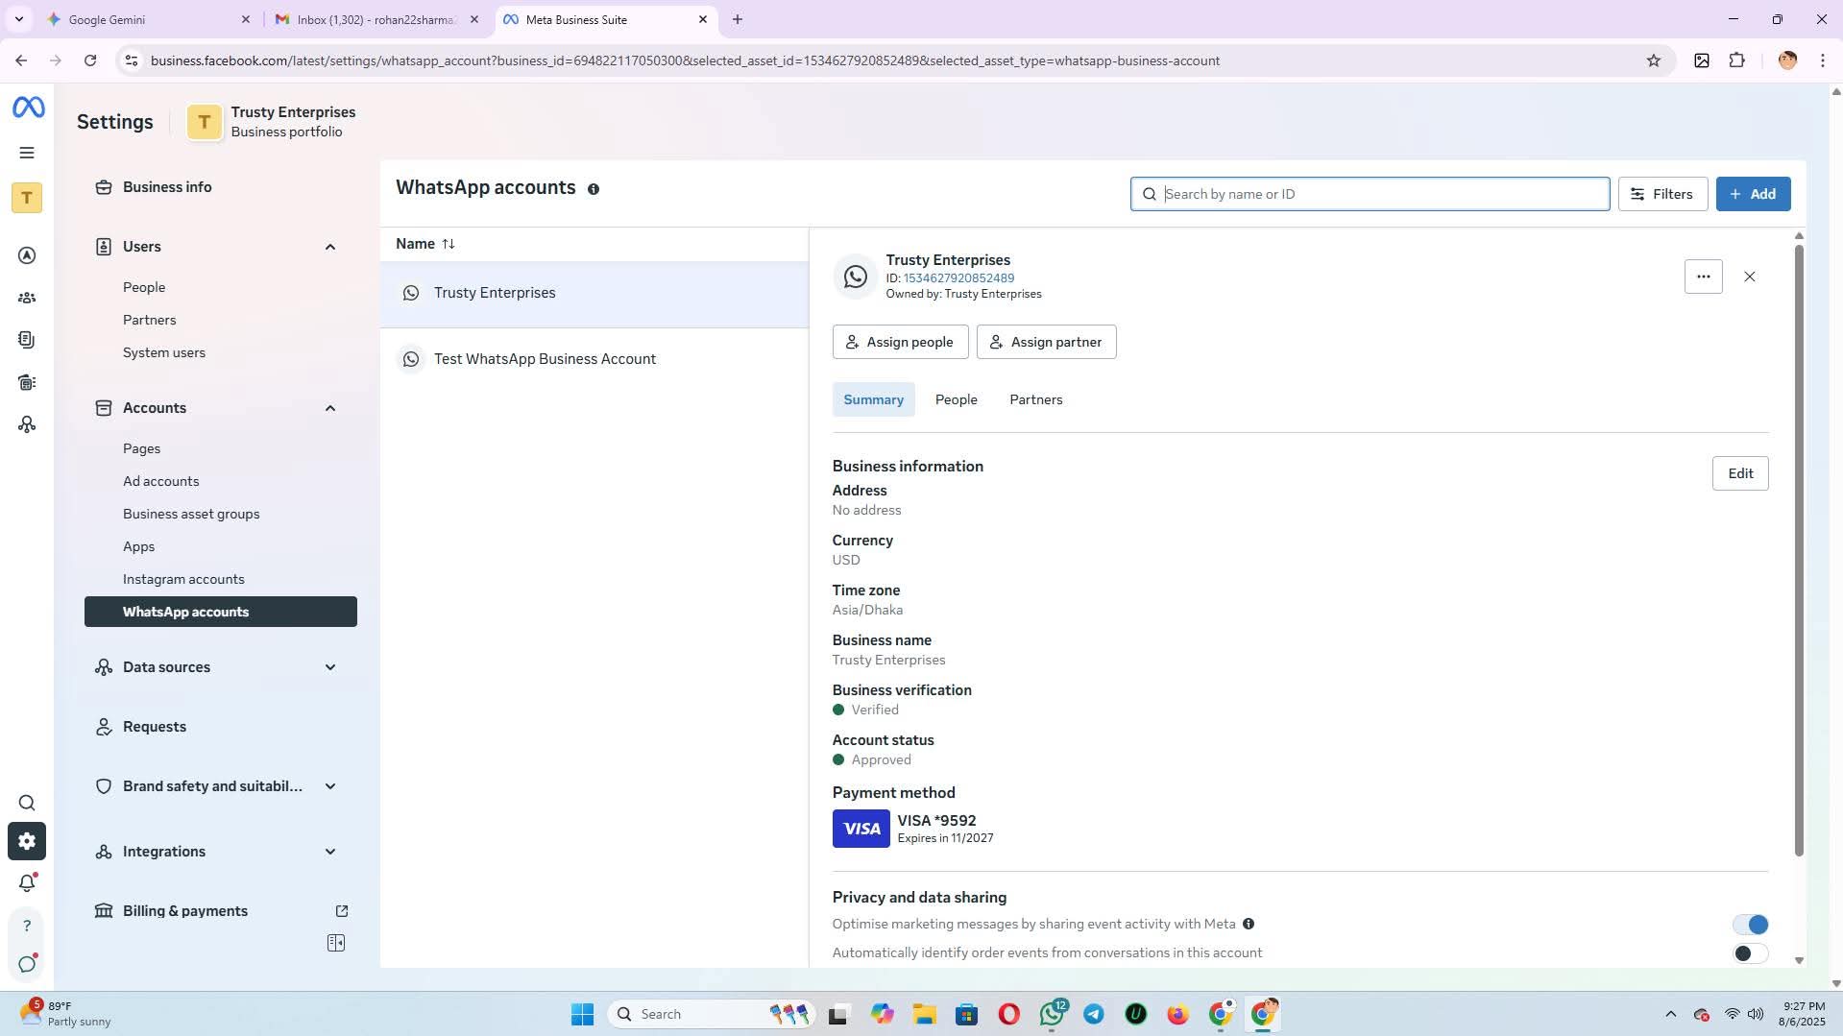Enable automatic order events identification toggle

click(1750, 953)
